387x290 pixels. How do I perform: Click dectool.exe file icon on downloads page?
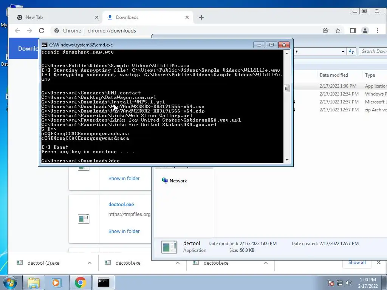[84, 219]
